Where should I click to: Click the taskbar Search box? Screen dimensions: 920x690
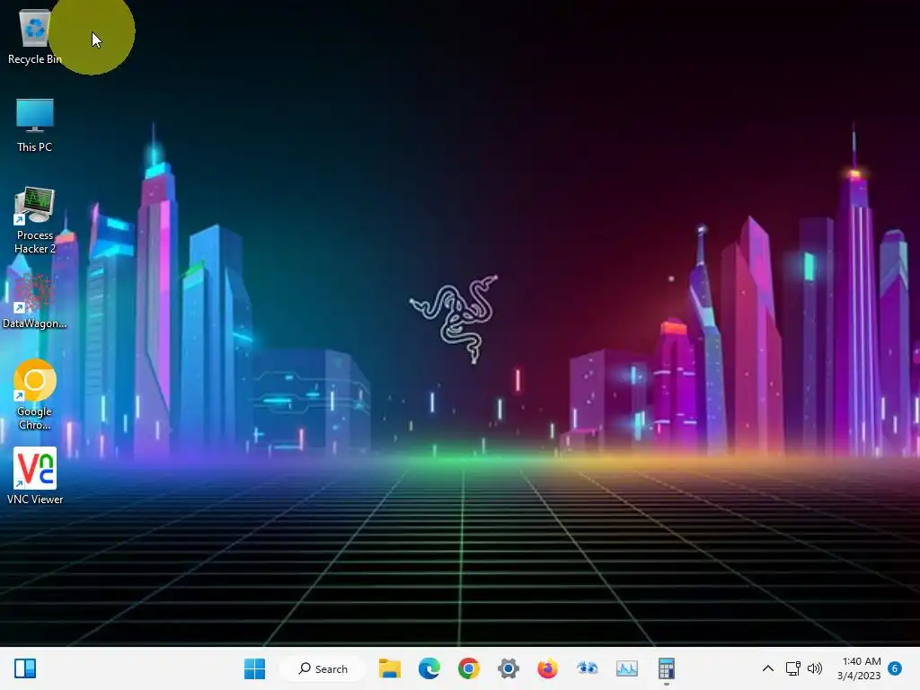click(323, 668)
